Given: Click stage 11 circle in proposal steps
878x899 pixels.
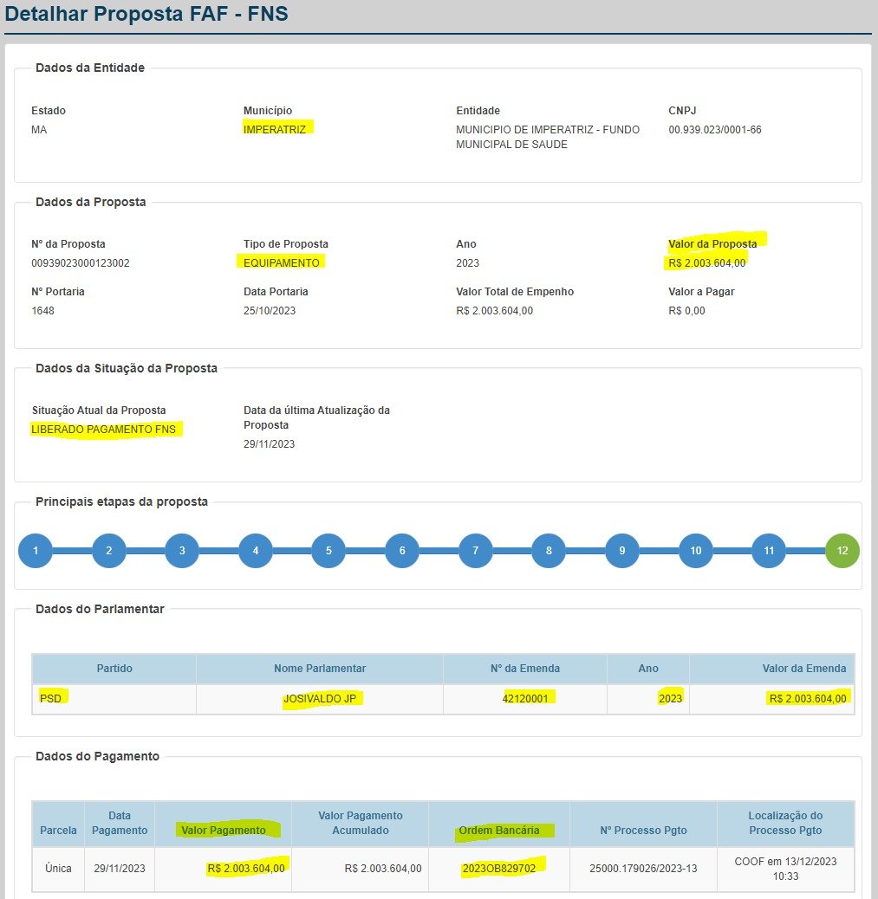Looking at the screenshot, I should click(769, 551).
